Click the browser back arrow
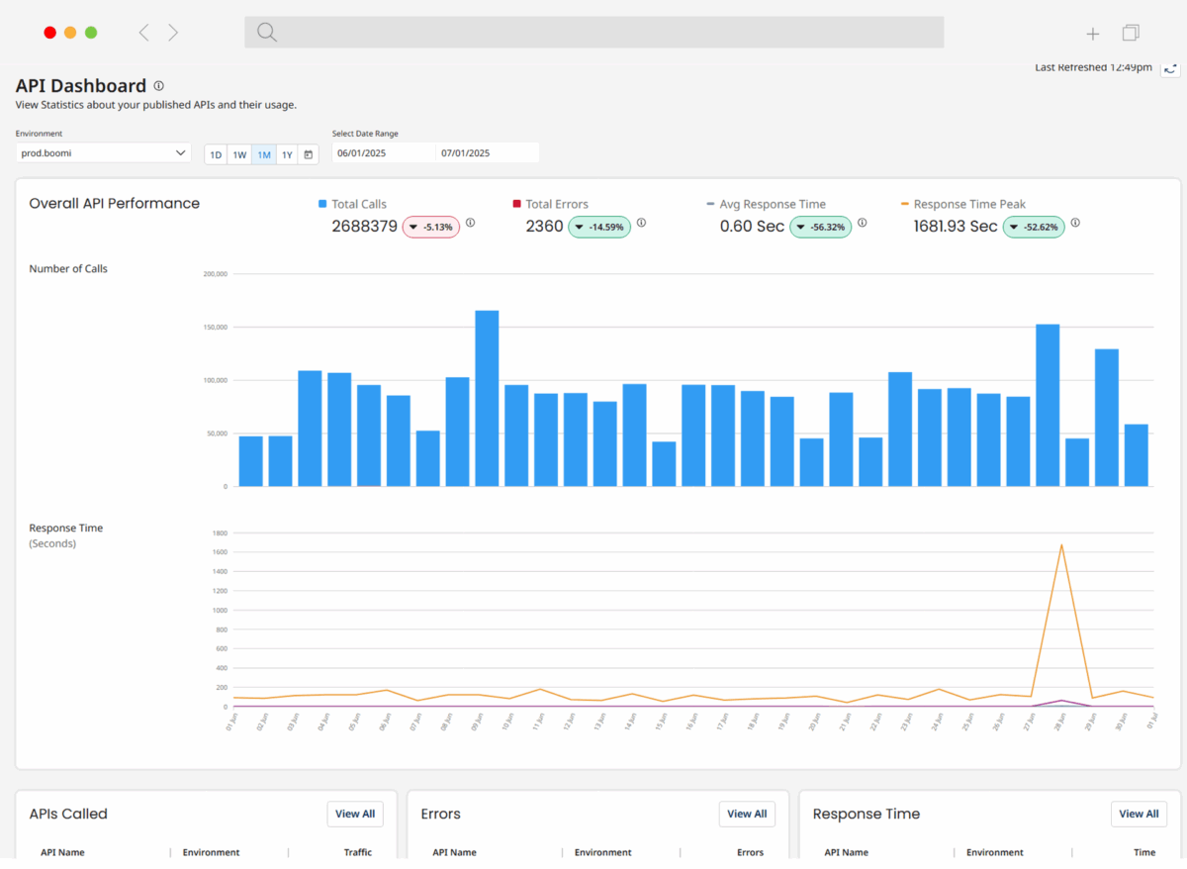The width and height of the screenshot is (1187, 869). 144,33
